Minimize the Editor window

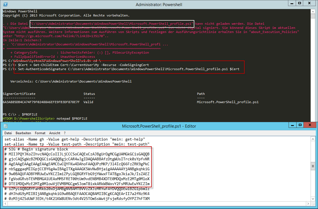[x=292, y=125]
